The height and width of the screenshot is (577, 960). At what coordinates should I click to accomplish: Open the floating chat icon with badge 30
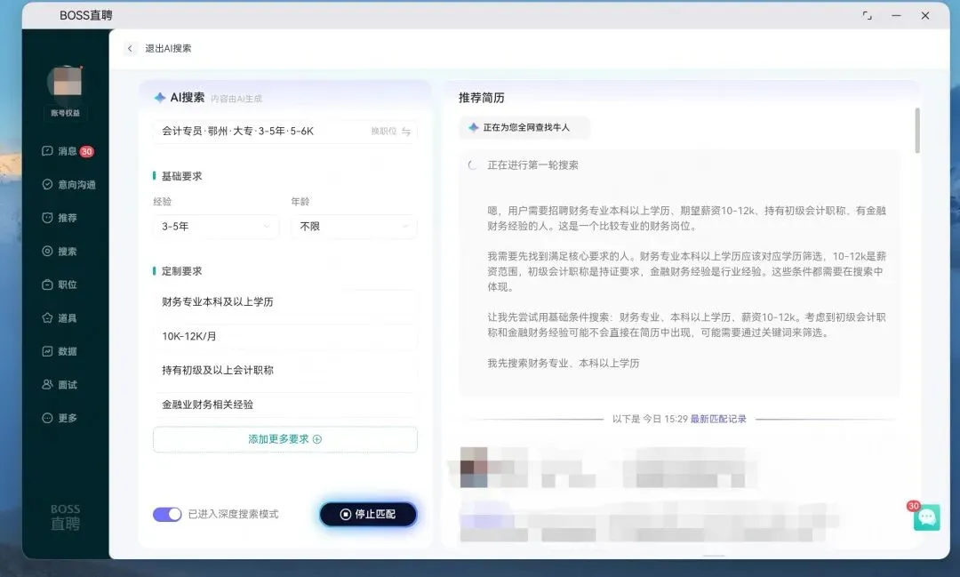coord(926,517)
